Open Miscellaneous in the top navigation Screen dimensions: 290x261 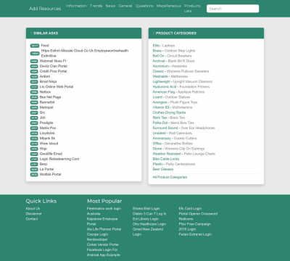(x=169, y=6)
